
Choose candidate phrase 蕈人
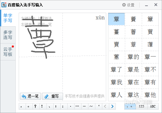pos(116,95)
